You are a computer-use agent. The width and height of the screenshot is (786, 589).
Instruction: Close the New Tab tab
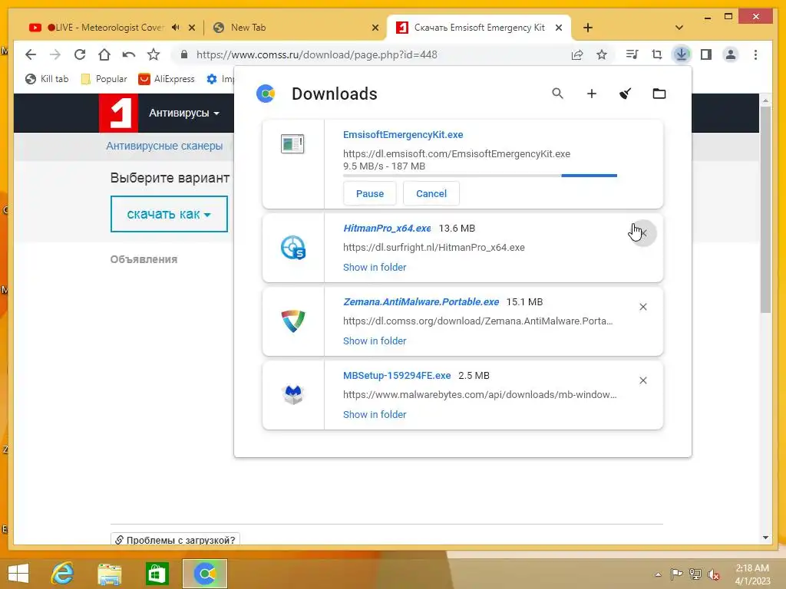[x=375, y=28]
